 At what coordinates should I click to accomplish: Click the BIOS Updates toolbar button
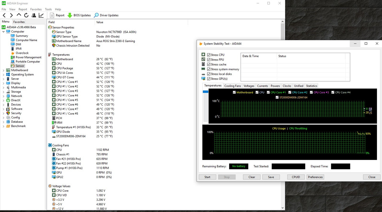pos(79,15)
